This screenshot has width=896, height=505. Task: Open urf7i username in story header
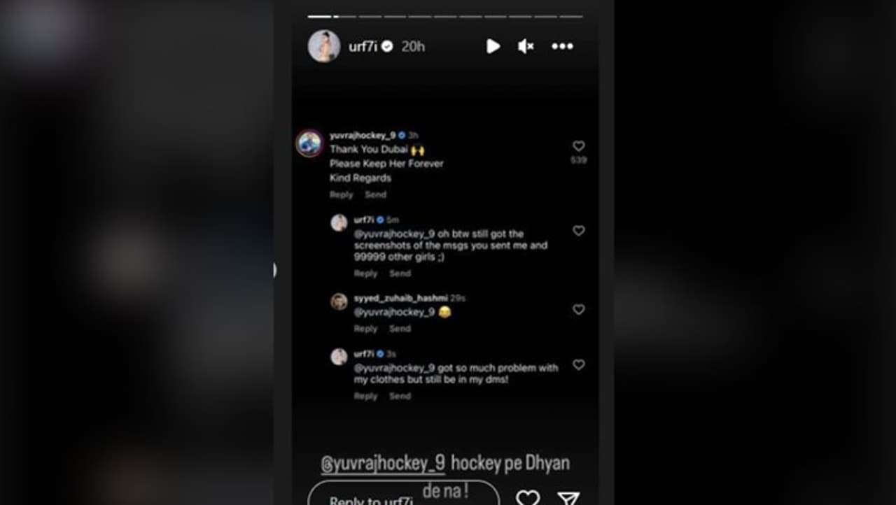pyautogui.click(x=364, y=46)
